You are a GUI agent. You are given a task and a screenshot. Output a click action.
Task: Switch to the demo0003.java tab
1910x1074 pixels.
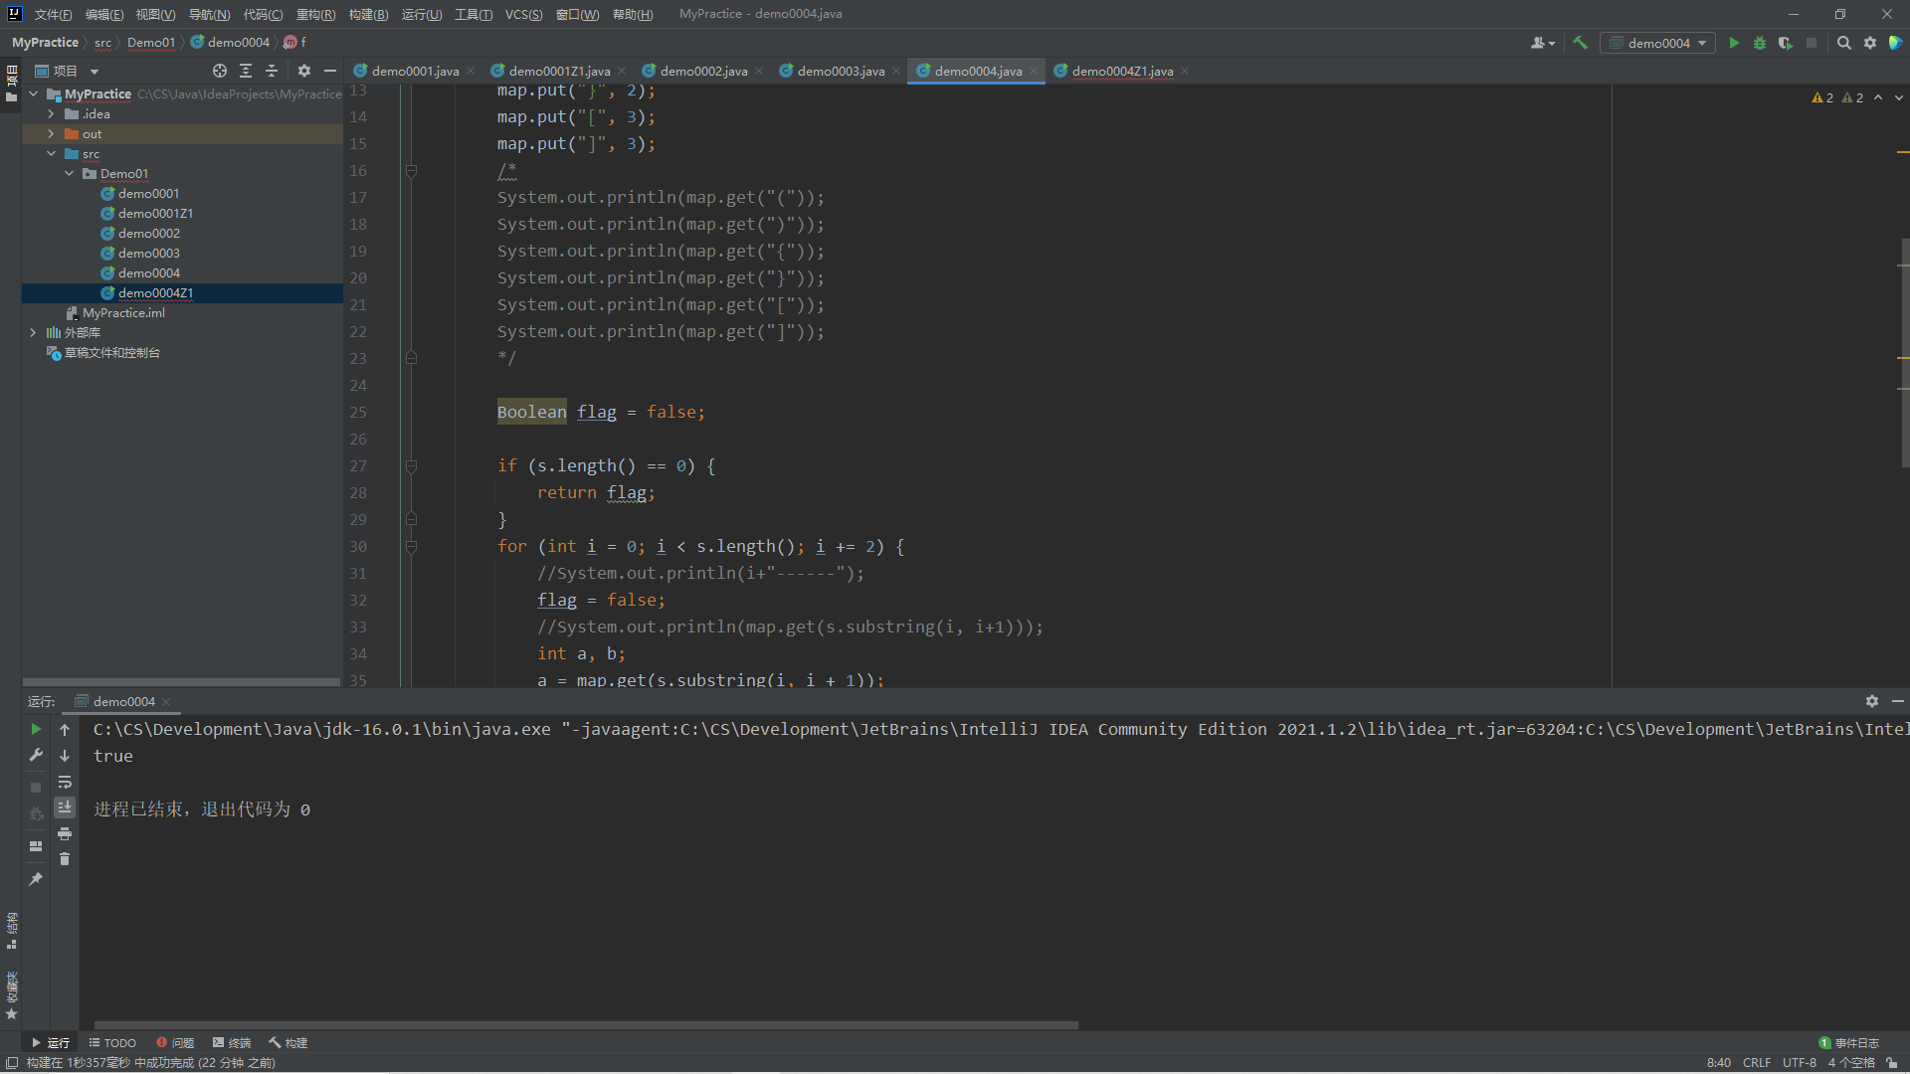coord(841,71)
